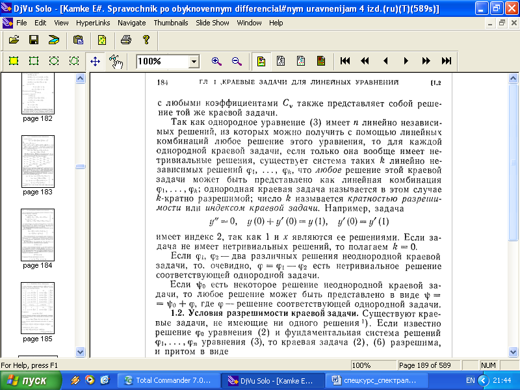
Task: Click into the 100% zoom field
Action: (x=162, y=62)
